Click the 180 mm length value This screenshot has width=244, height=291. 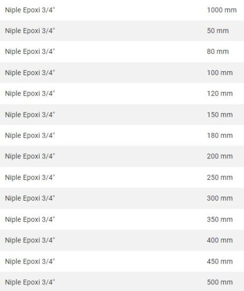(x=220, y=135)
